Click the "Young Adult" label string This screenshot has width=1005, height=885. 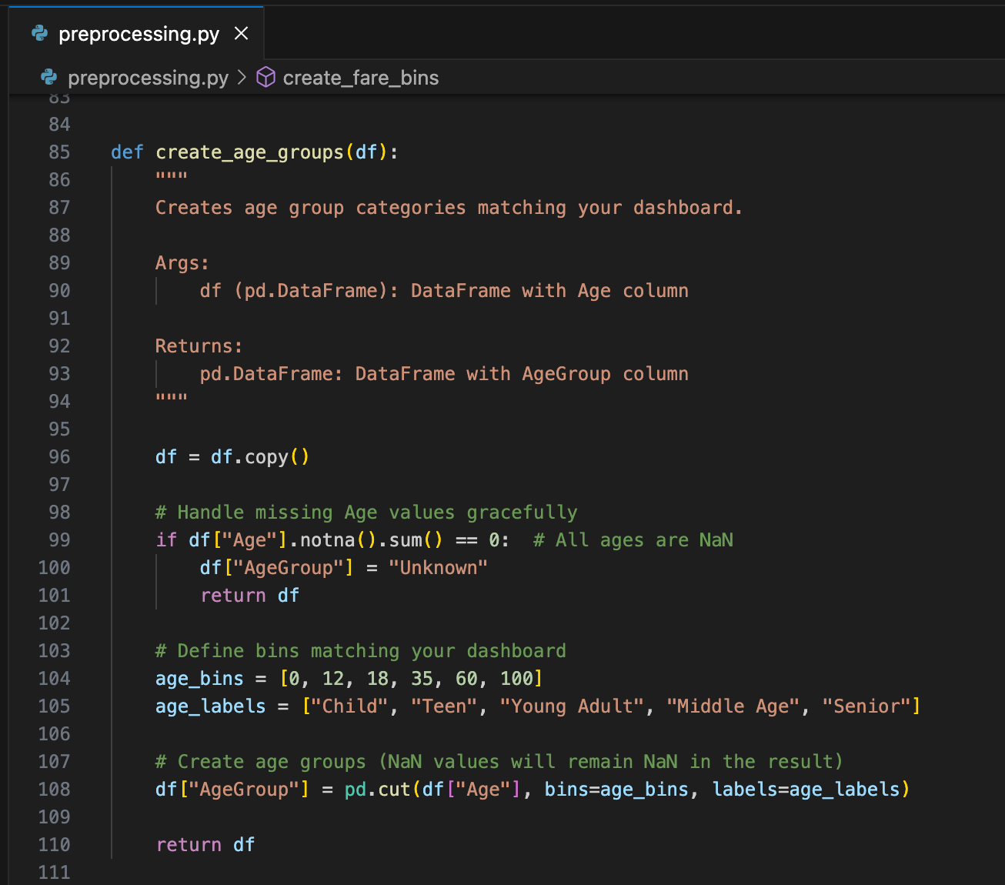[571, 706]
